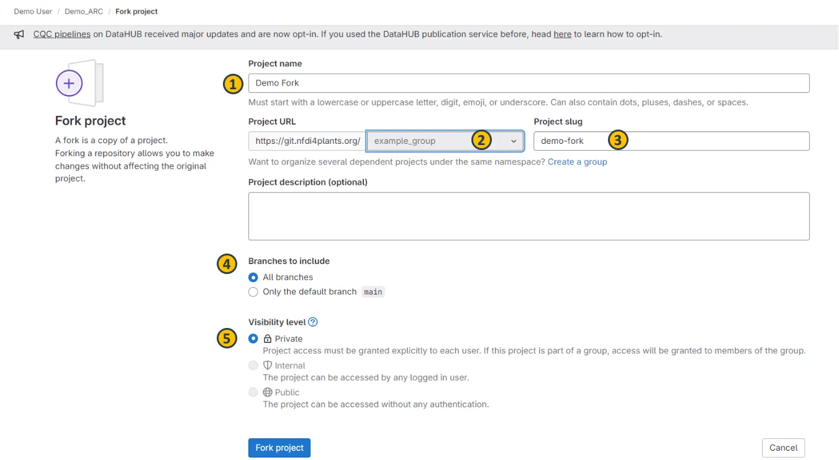
Task: Go to Demo_ARC in the breadcrumb
Action: click(84, 12)
